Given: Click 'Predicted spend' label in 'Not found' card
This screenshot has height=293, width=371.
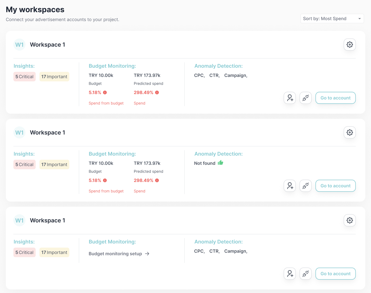Looking at the screenshot, I should click(x=148, y=171).
